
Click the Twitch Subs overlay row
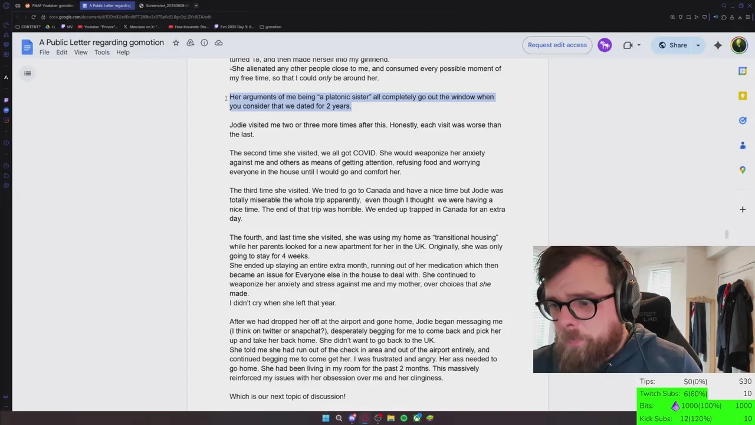pyautogui.click(x=695, y=394)
